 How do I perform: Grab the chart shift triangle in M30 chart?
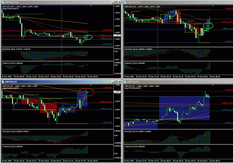click(91, 6)
